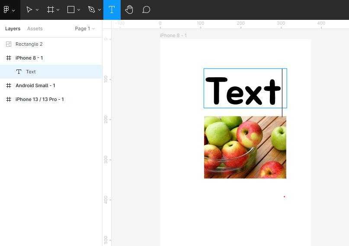
Task: Select the Rectangle shape tool
Action: point(71,9)
